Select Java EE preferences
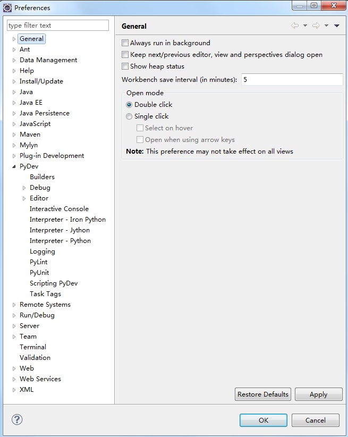 pos(31,103)
